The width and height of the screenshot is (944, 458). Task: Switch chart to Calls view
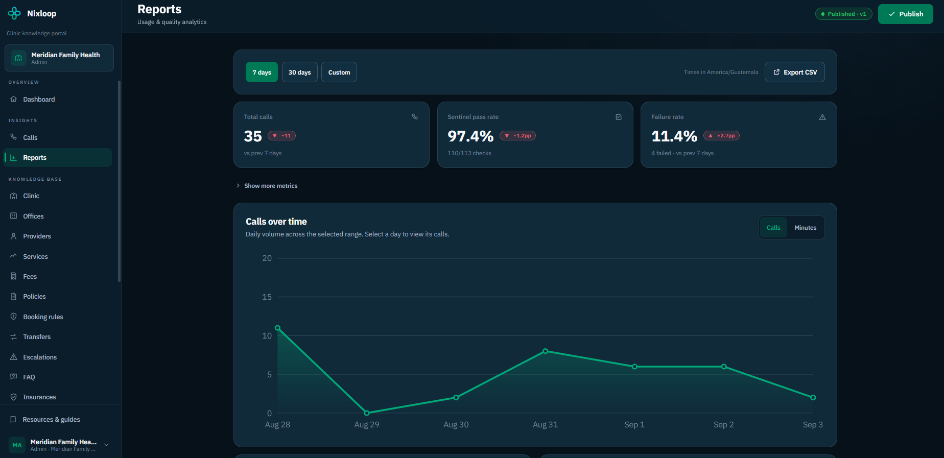coord(773,228)
